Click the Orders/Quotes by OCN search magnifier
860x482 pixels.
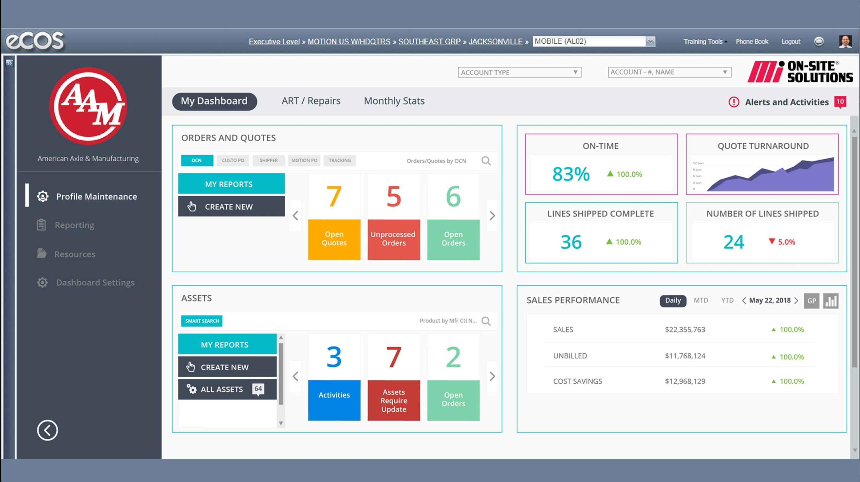(x=486, y=160)
